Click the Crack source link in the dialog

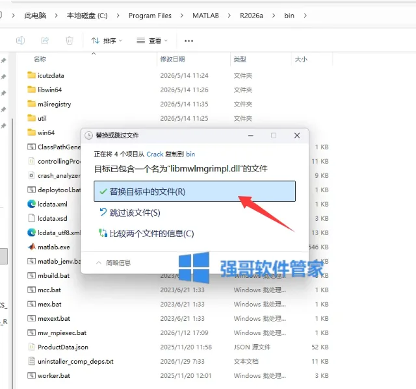coord(155,154)
